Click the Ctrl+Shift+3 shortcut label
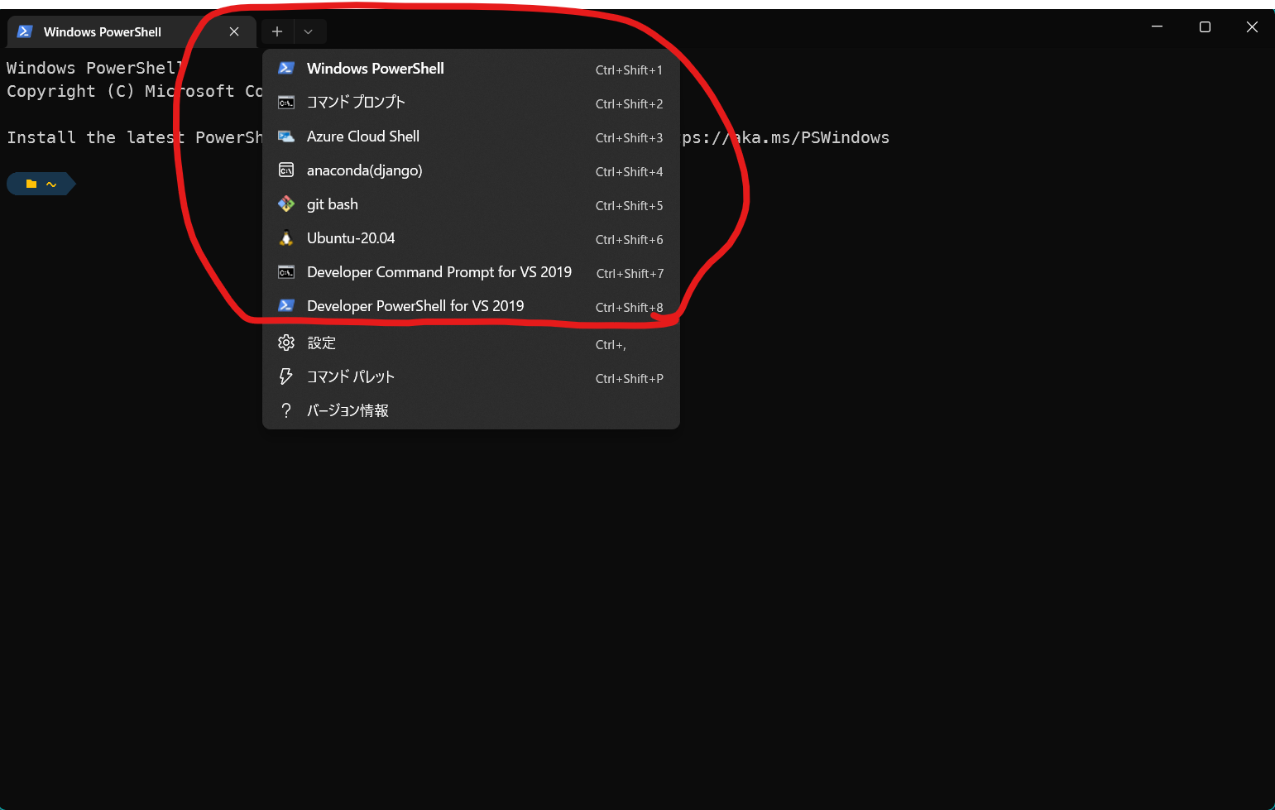This screenshot has width=1275, height=810. pyautogui.click(x=629, y=138)
